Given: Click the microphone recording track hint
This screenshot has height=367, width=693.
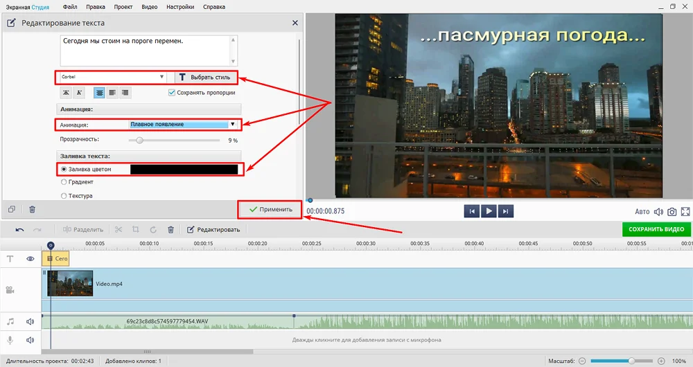Looking at the screenshot, I should 367,340.
